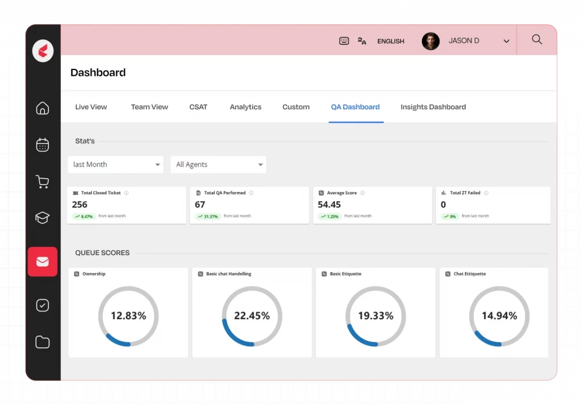Click percent icon on Chat Ettiquette card
This screenshot has width=583, height=405.
pyautogui.click(x=447, y=274)
